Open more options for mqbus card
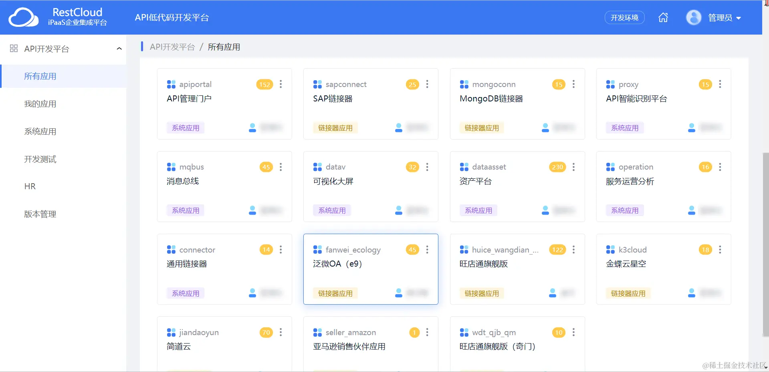Viewport: 769px width, 372px height. pyautogui.click(x=281, y=167)
